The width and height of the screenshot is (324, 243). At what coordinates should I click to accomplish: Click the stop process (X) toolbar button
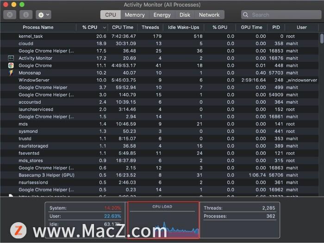coord(10,15)
